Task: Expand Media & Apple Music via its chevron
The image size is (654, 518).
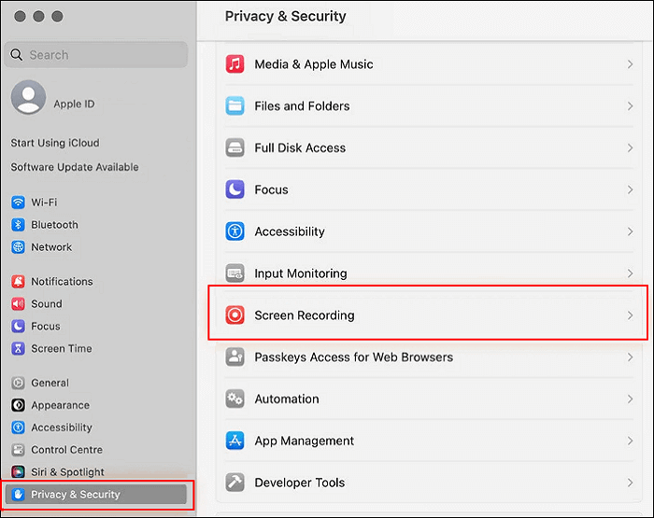Action: pos(630,64)
